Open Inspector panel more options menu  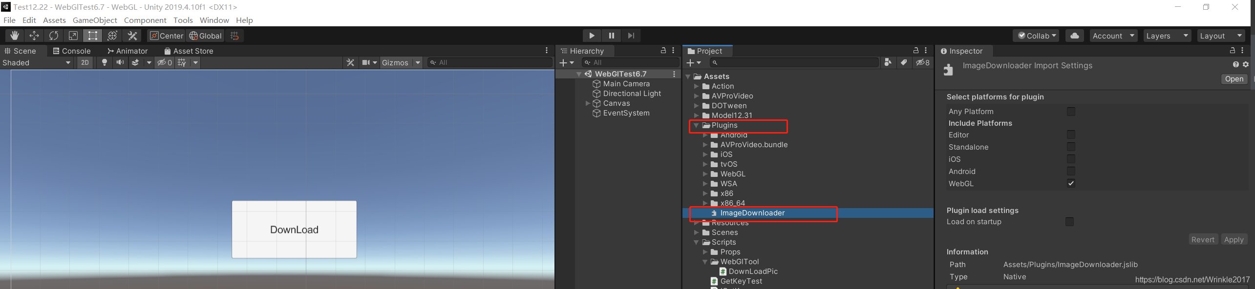tap(1242, 51)
